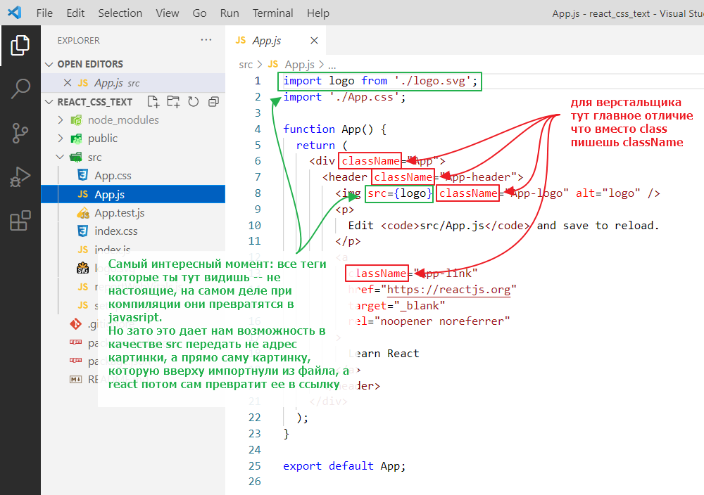Open App.test.js file from explorer

pos(119,212)
